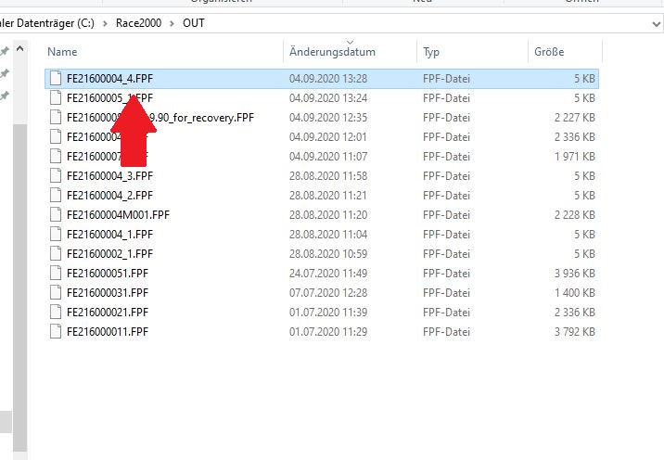Click the 3 936 KB size cell
Image resolution: width=664 pixels, height=460 pixels.
tap(575, 274)
